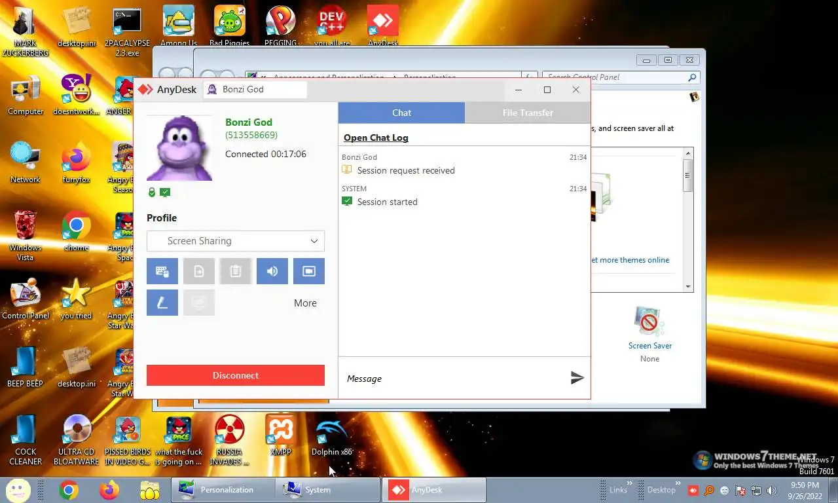Select Bonzi God session tab
838x503 pixels.
pos(254,90)
